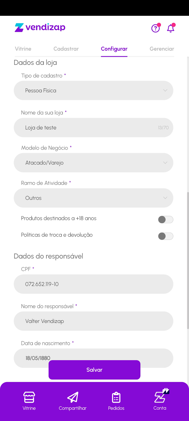
Task: Click the CPF input field
Action: (93, 284)
